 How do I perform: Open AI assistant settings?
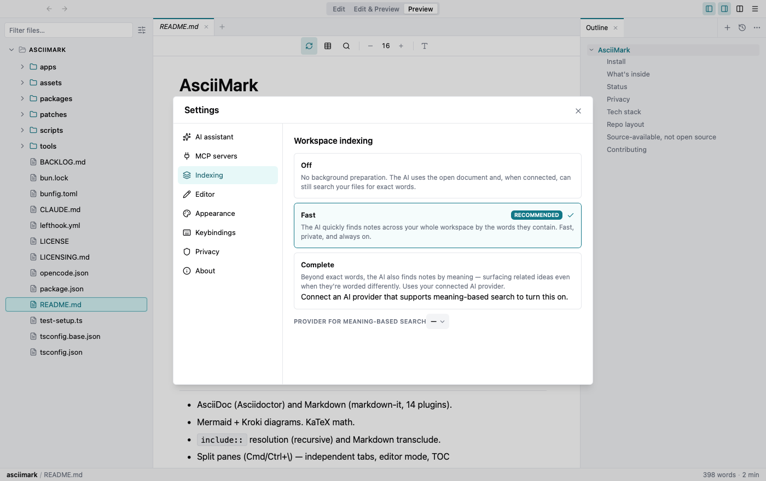point(228,137)
